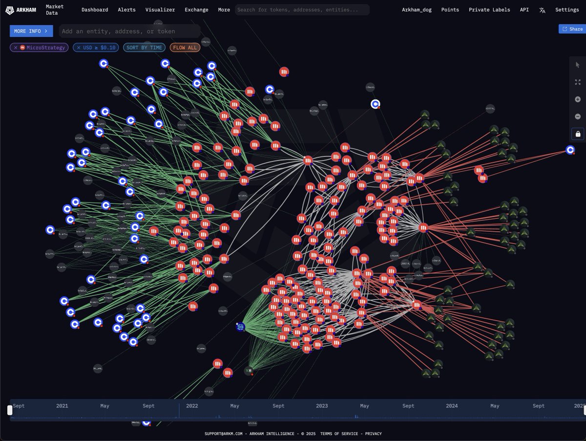This screenshot has height=441, width=586.
Task: Select the dark blue exchange node with green fan lines
Action: 240,327
